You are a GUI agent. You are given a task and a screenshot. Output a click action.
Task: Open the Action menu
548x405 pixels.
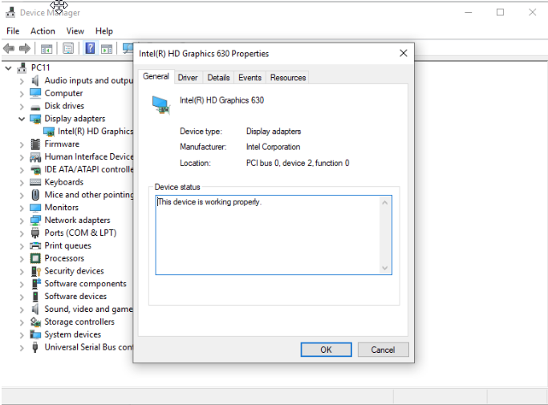point(43,31)
